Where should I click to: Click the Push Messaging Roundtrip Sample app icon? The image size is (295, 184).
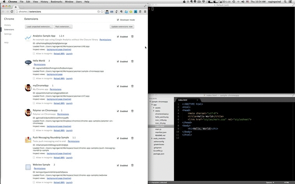[x=28, y=140]
